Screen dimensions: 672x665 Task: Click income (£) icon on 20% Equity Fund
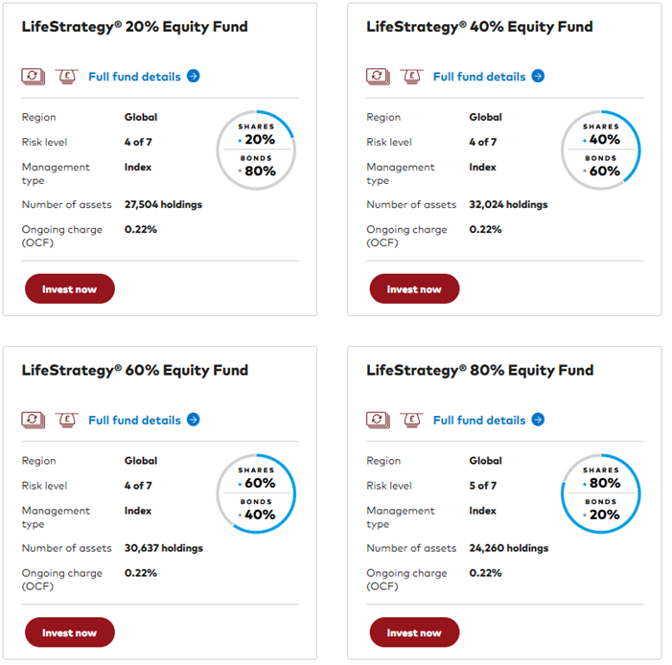click(67, 76)
